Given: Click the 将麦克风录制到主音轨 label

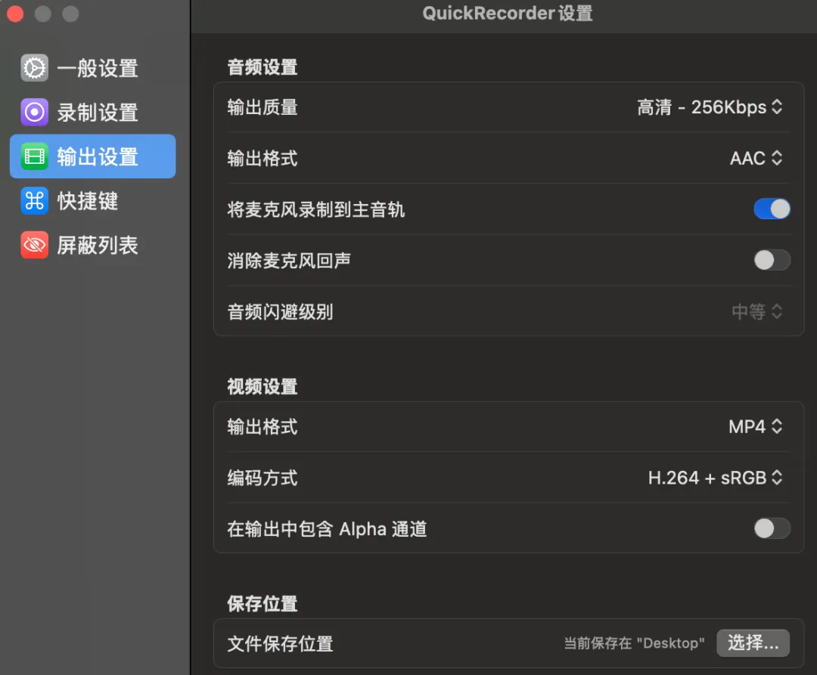Looking at the screenshot, I should 315,209.
